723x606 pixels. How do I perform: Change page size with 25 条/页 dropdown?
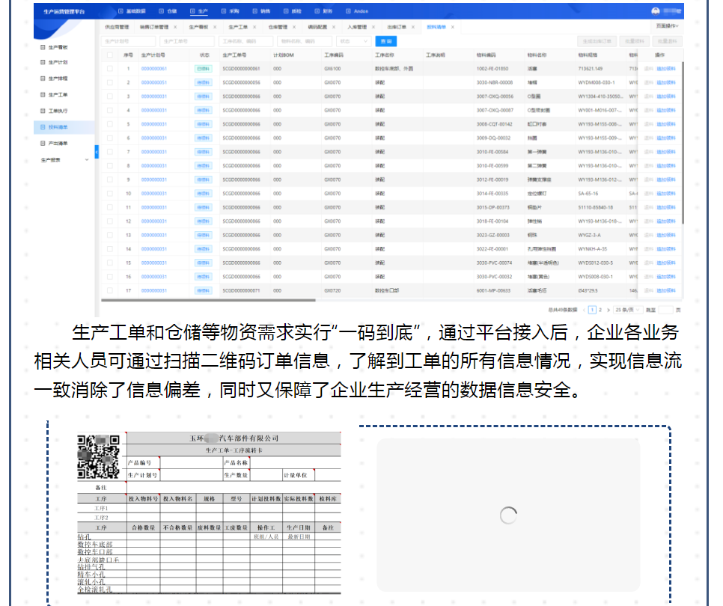pos(624,309)
